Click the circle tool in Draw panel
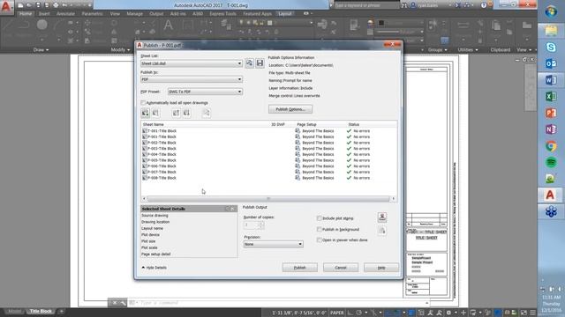The width and height of the screenshot is (565, 317). (42, 25)
